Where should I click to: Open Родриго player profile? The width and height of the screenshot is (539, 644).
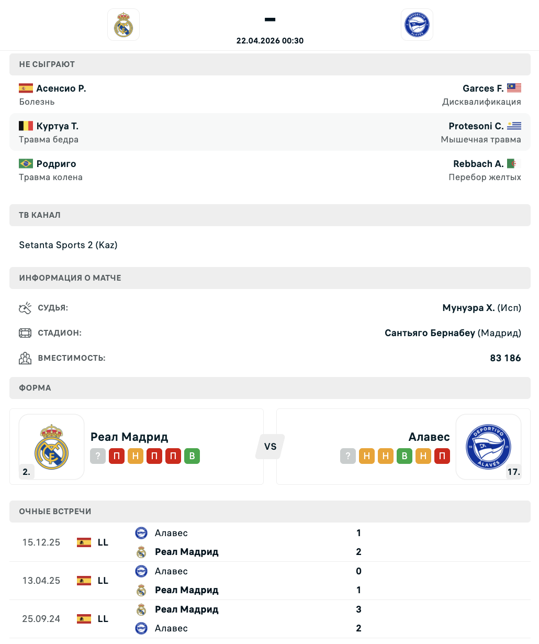(x=56, y=164)
